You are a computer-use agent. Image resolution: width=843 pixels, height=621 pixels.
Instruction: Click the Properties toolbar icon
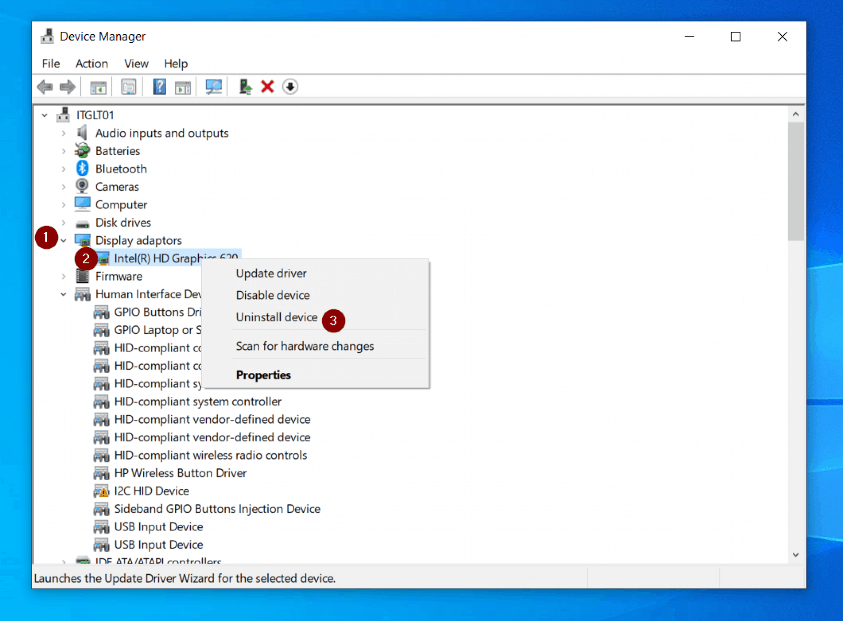128,86
